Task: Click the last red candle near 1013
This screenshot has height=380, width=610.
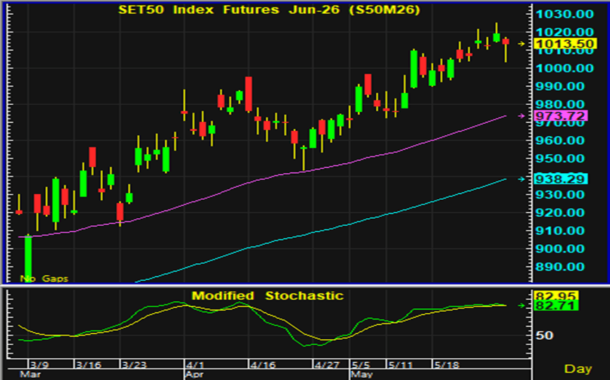Action: click(505, 42)
